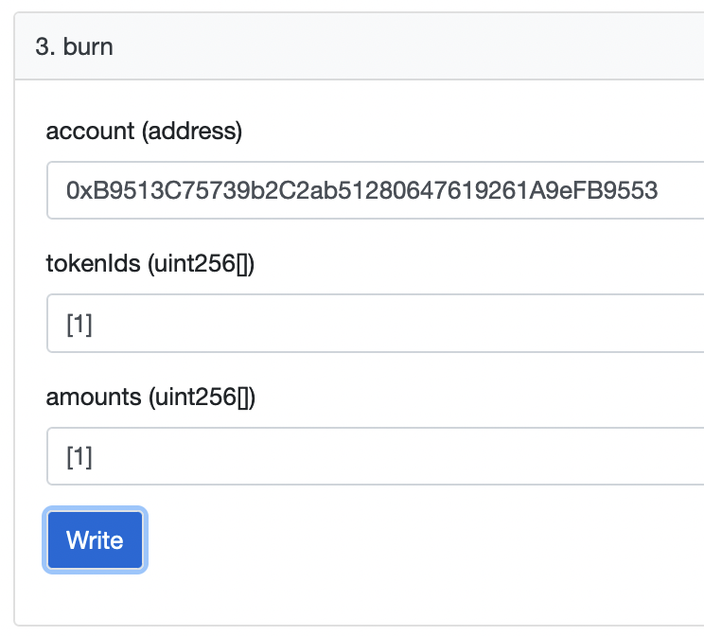This screenshot has width=704, height=636.
Task: Select the "3. burn" title text
Action: tap(74, 46)
